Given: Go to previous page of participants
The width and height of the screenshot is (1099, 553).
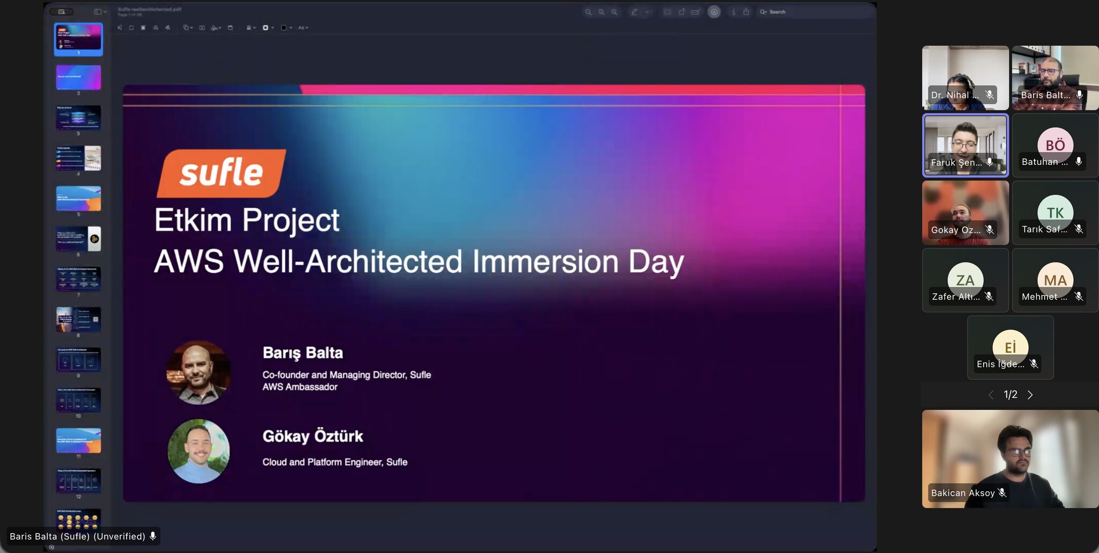Looking at the screenshot, I should 991,395.
